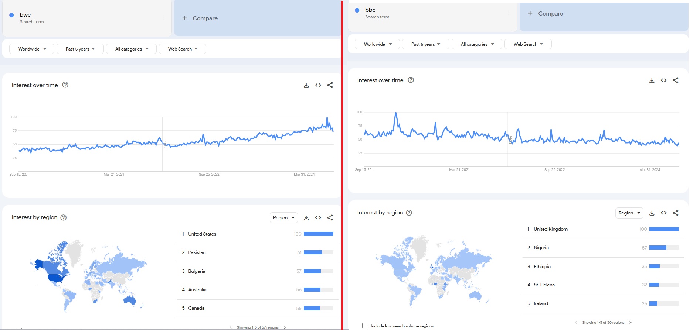Viewport: 690px width, 330px height.
Task: Open Worldwide dropdown in bwc panel
Action: coord(32,49)
